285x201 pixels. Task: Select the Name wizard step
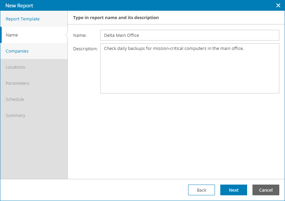12,35
